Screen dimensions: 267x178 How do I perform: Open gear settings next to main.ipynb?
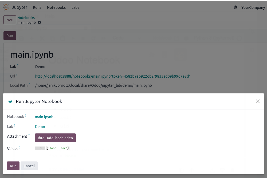point(39,22)
